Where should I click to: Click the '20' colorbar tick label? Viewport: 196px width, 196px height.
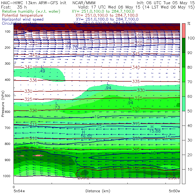[190, 155]
